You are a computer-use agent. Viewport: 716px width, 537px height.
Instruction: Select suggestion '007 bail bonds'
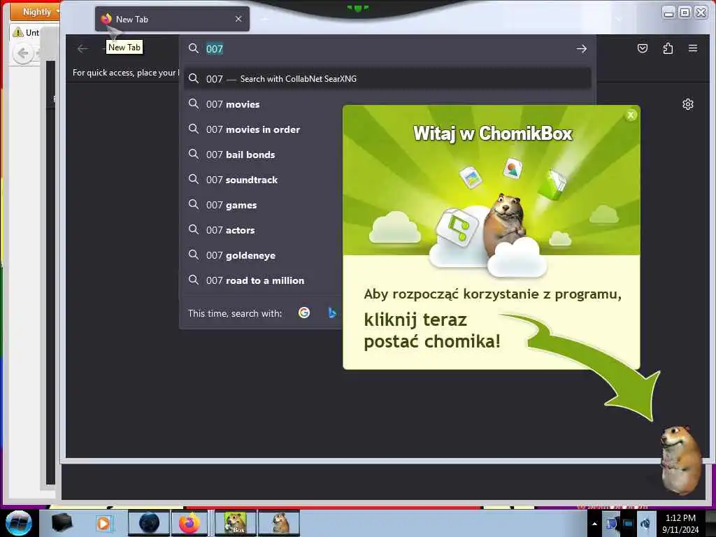[263, 155]
